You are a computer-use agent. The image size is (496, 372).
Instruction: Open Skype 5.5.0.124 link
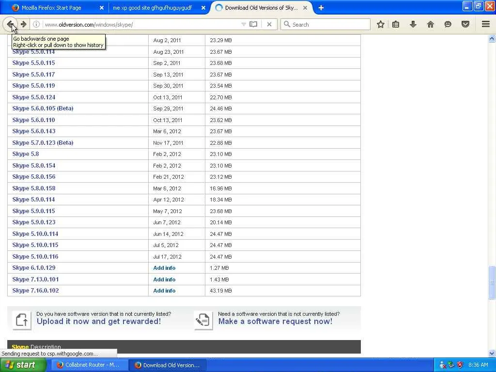[34, 97]
